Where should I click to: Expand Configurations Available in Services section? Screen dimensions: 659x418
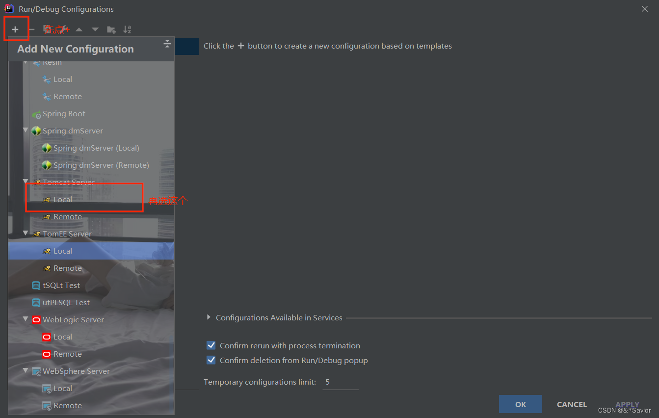(x=209, y=318)
